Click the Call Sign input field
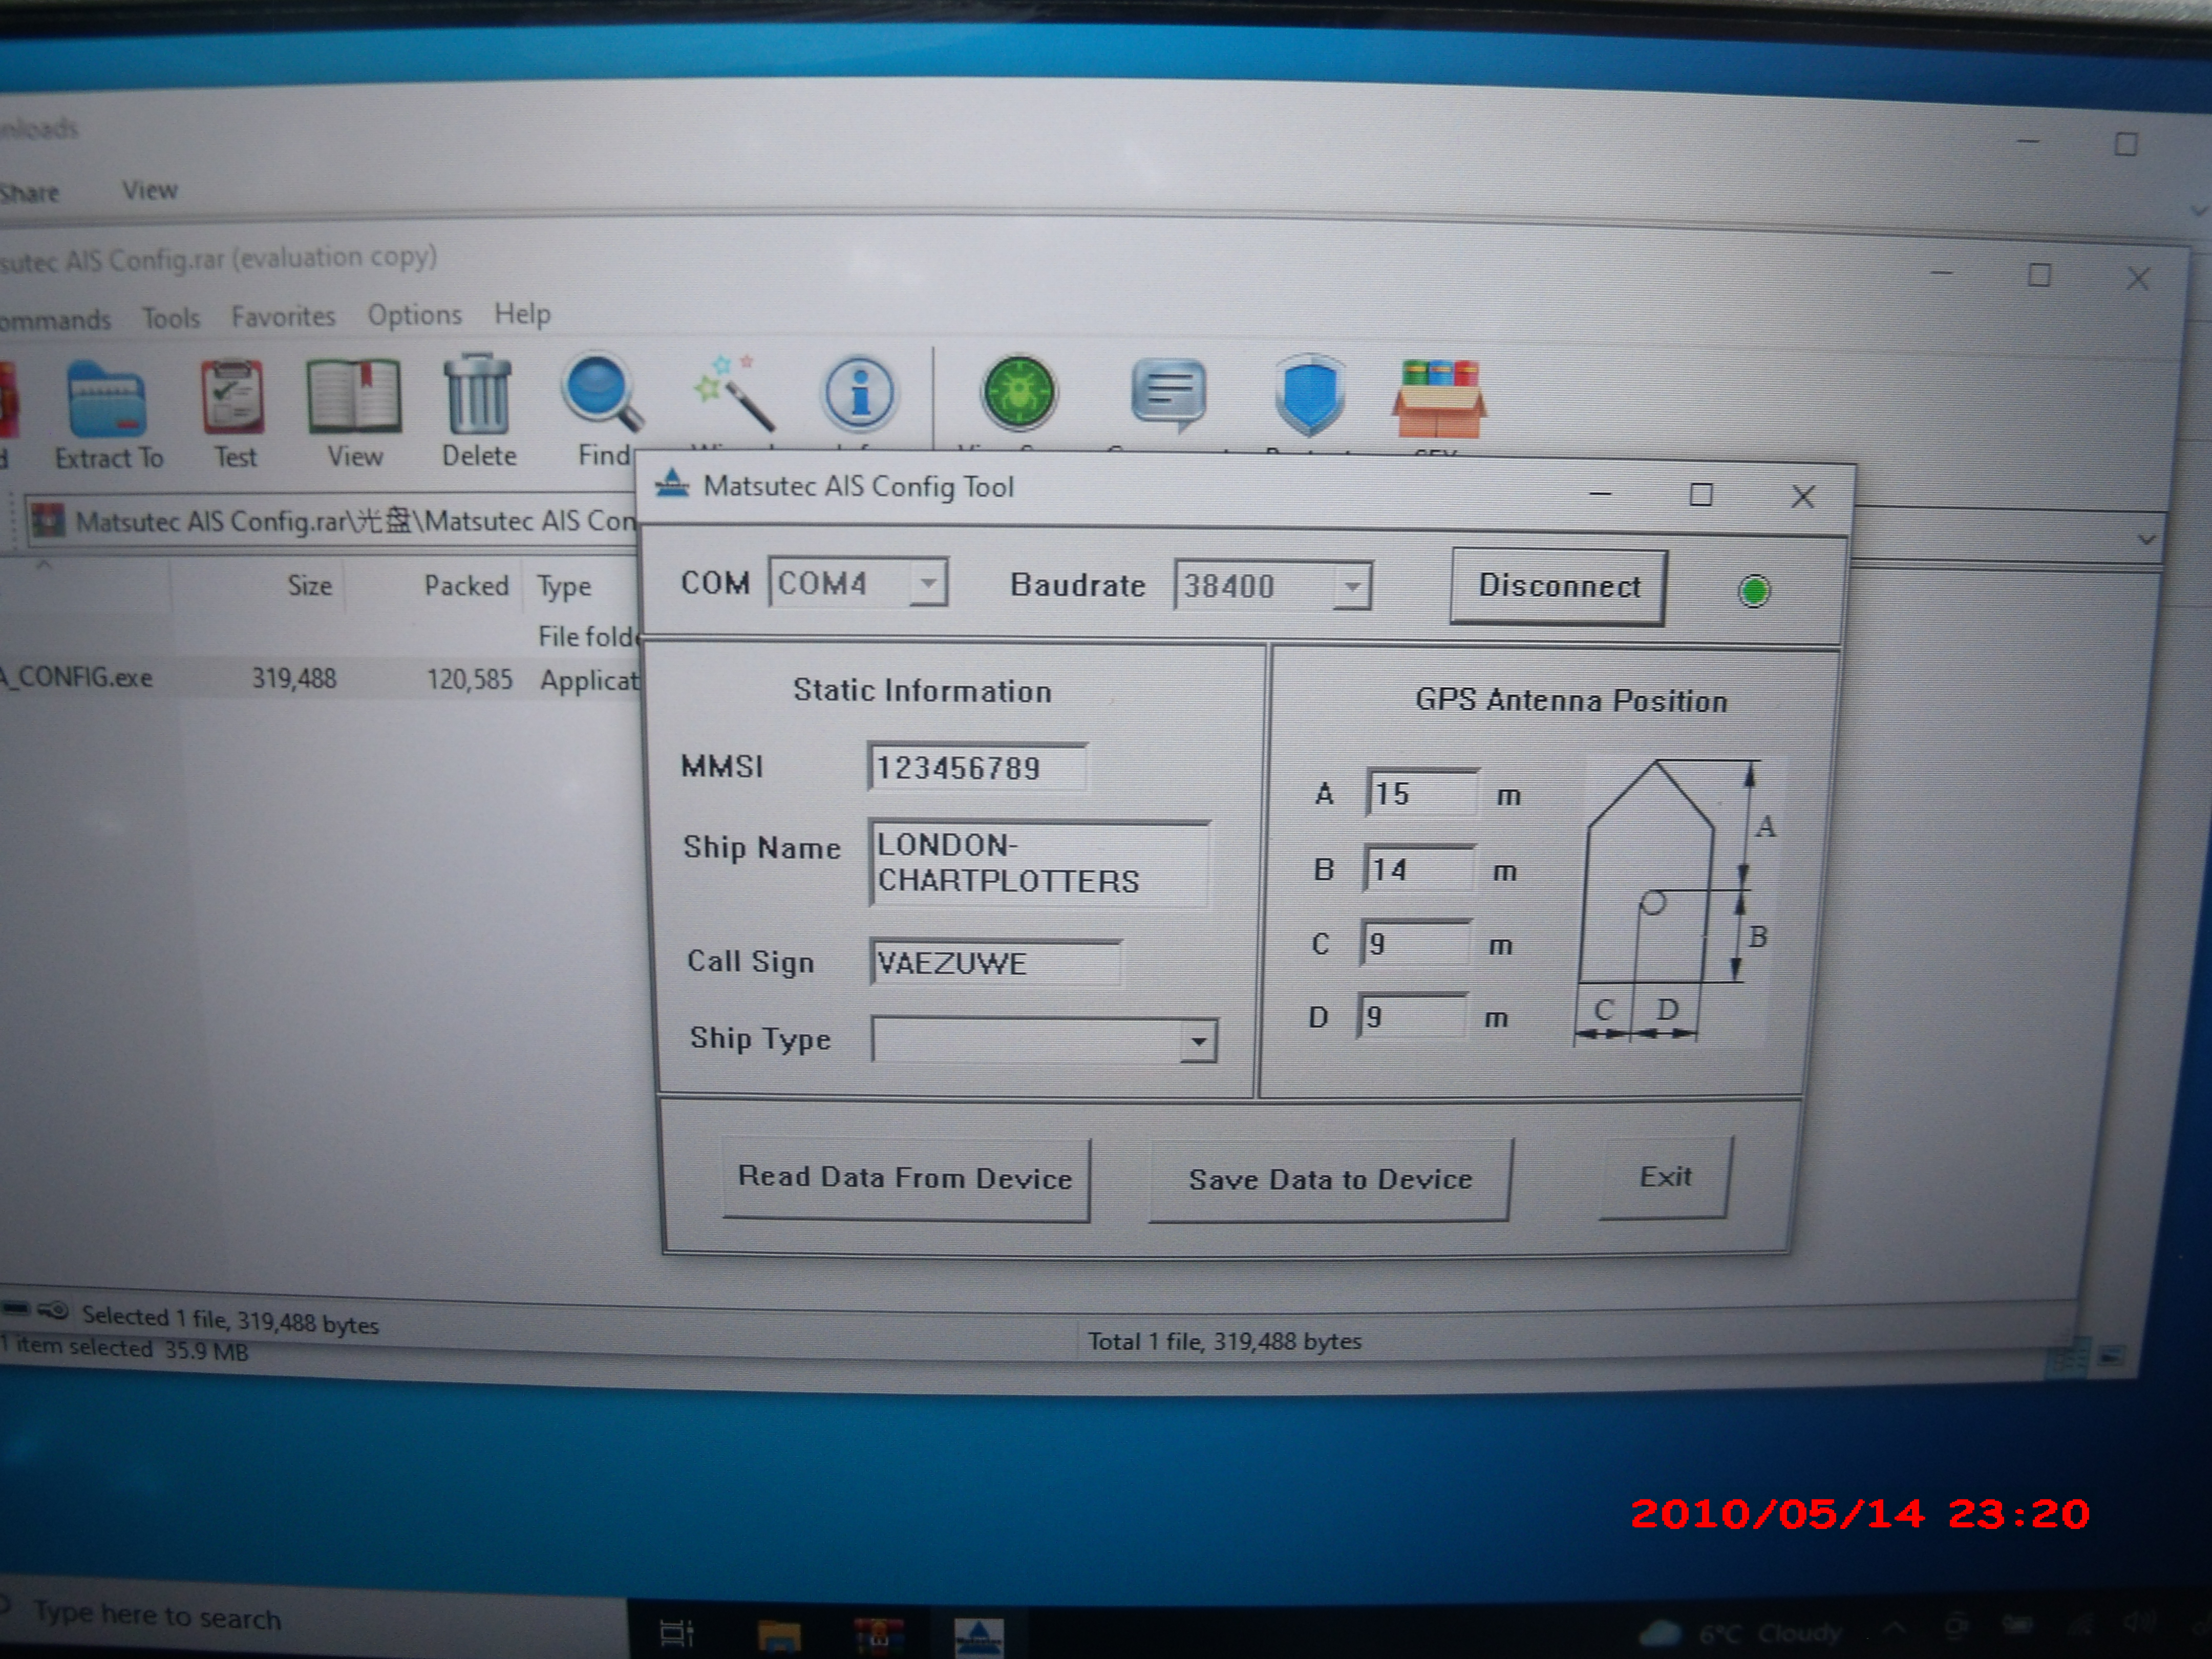This screenshot has height=1659, width=2212. [x=995, y=962]
